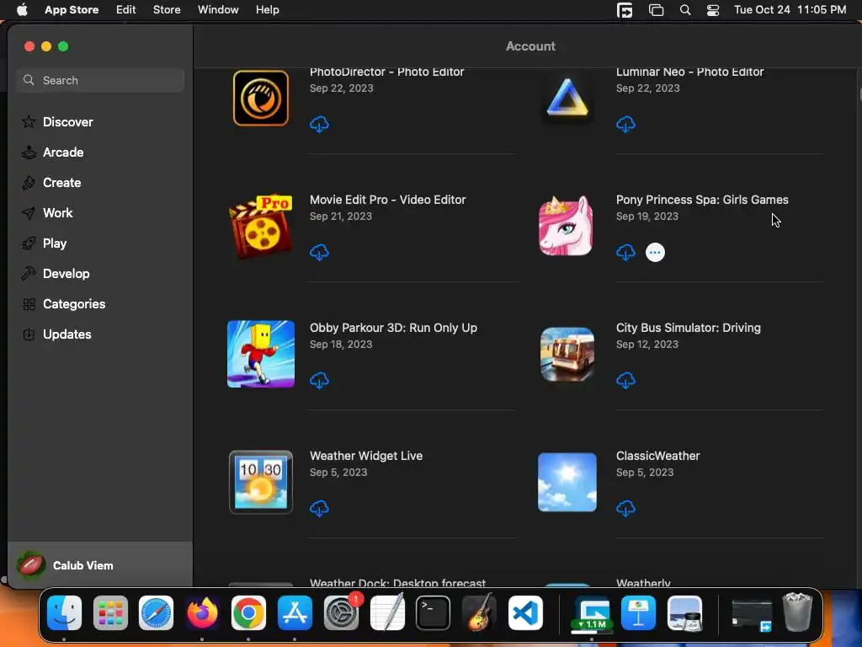Image resolution: width=862 pixels, height=647 pixels.
Task: Open the App Store menu
Action: coord(72,10)
